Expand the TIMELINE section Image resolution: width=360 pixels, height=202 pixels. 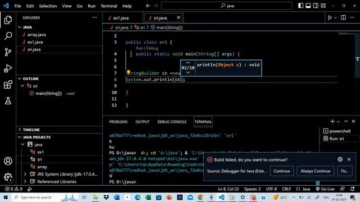point(31,130)
